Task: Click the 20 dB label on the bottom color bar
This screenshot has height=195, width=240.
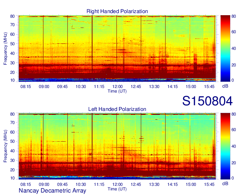Action: coord(234,163)
